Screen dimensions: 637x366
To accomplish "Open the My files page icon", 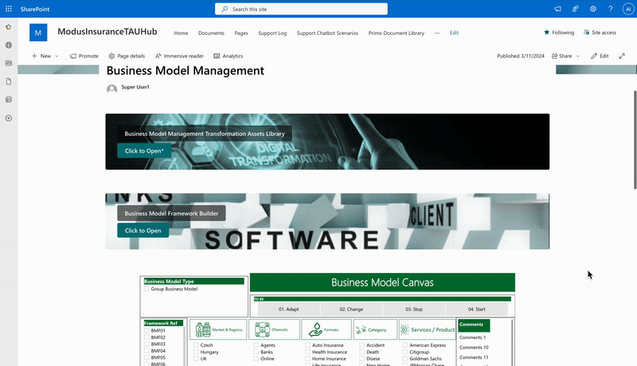I will tap(9, 82).
